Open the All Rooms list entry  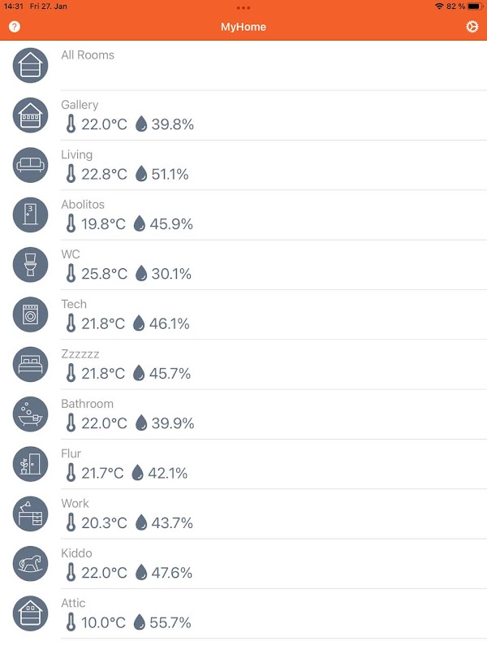[x=243, y=66]
